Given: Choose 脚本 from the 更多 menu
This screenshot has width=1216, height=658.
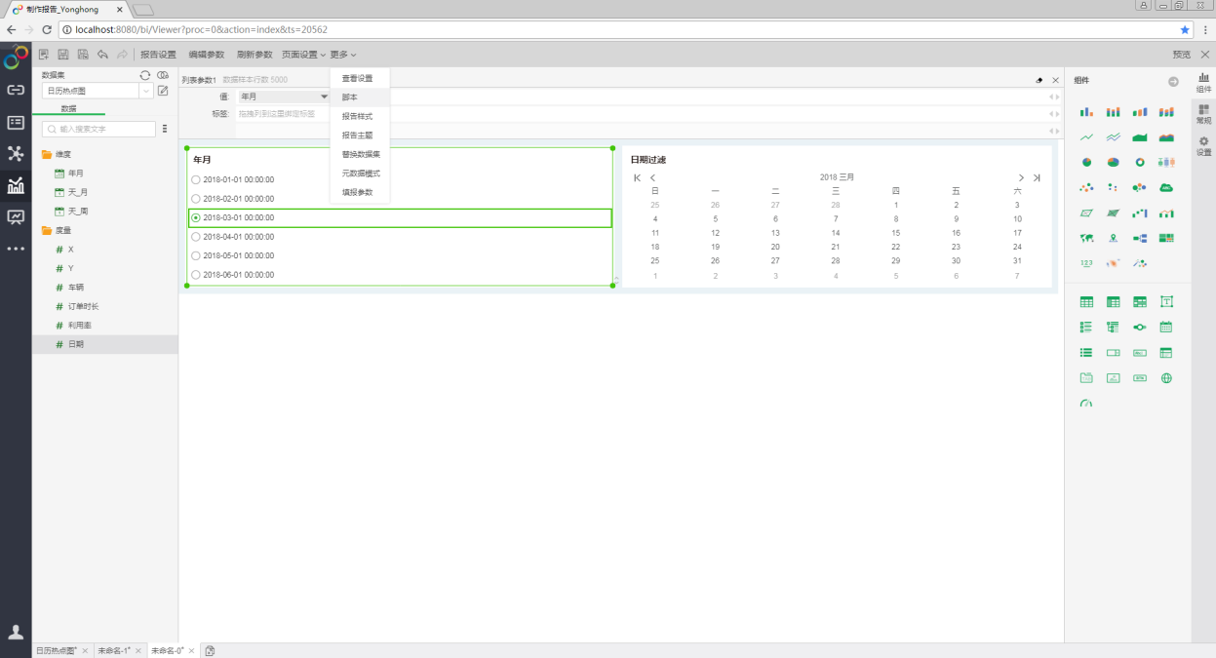Looking at the screenshot, I should [x=349, y=97].
